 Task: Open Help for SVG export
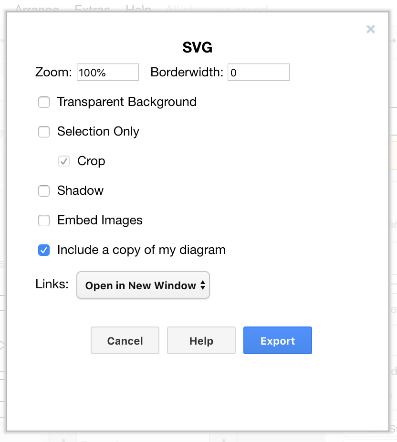coord(201,340)
